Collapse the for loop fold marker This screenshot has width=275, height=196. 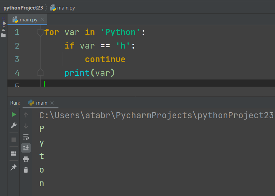click(40, 32)
